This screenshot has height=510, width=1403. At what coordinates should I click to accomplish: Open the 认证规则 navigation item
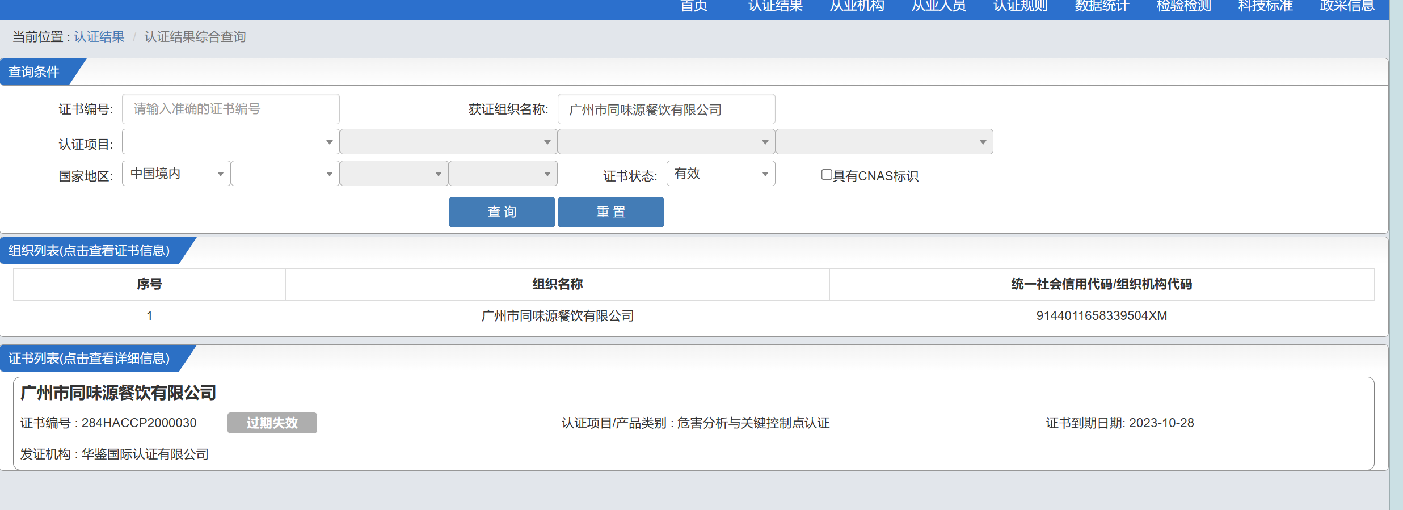pyautogui.click(x=1021, y=6)
